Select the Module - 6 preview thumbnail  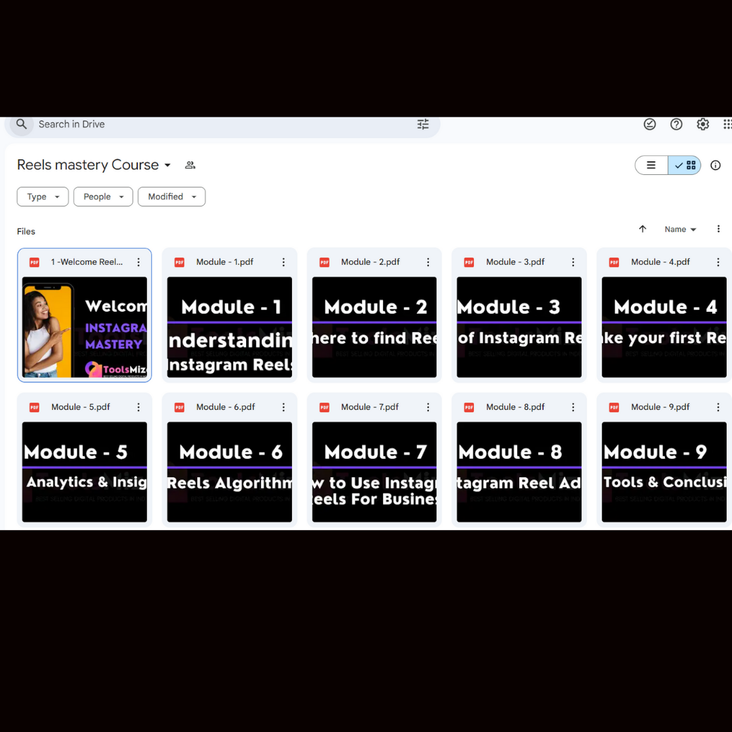click(x=230, y=472)
